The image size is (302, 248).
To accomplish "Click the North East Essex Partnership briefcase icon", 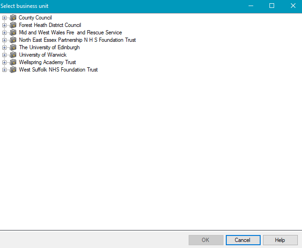I will point(13,40).
